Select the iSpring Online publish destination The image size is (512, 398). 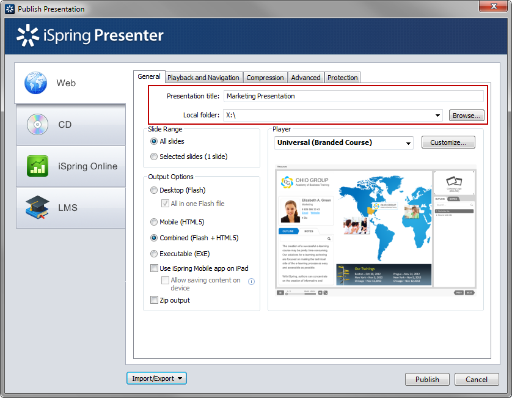[x=71, y=166]
